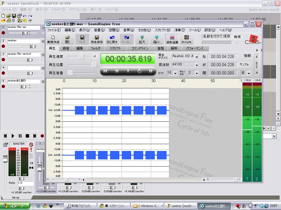281x210 pixels.
Task: Click REAPER go-to-start transport button
Action: click(5, 136)
